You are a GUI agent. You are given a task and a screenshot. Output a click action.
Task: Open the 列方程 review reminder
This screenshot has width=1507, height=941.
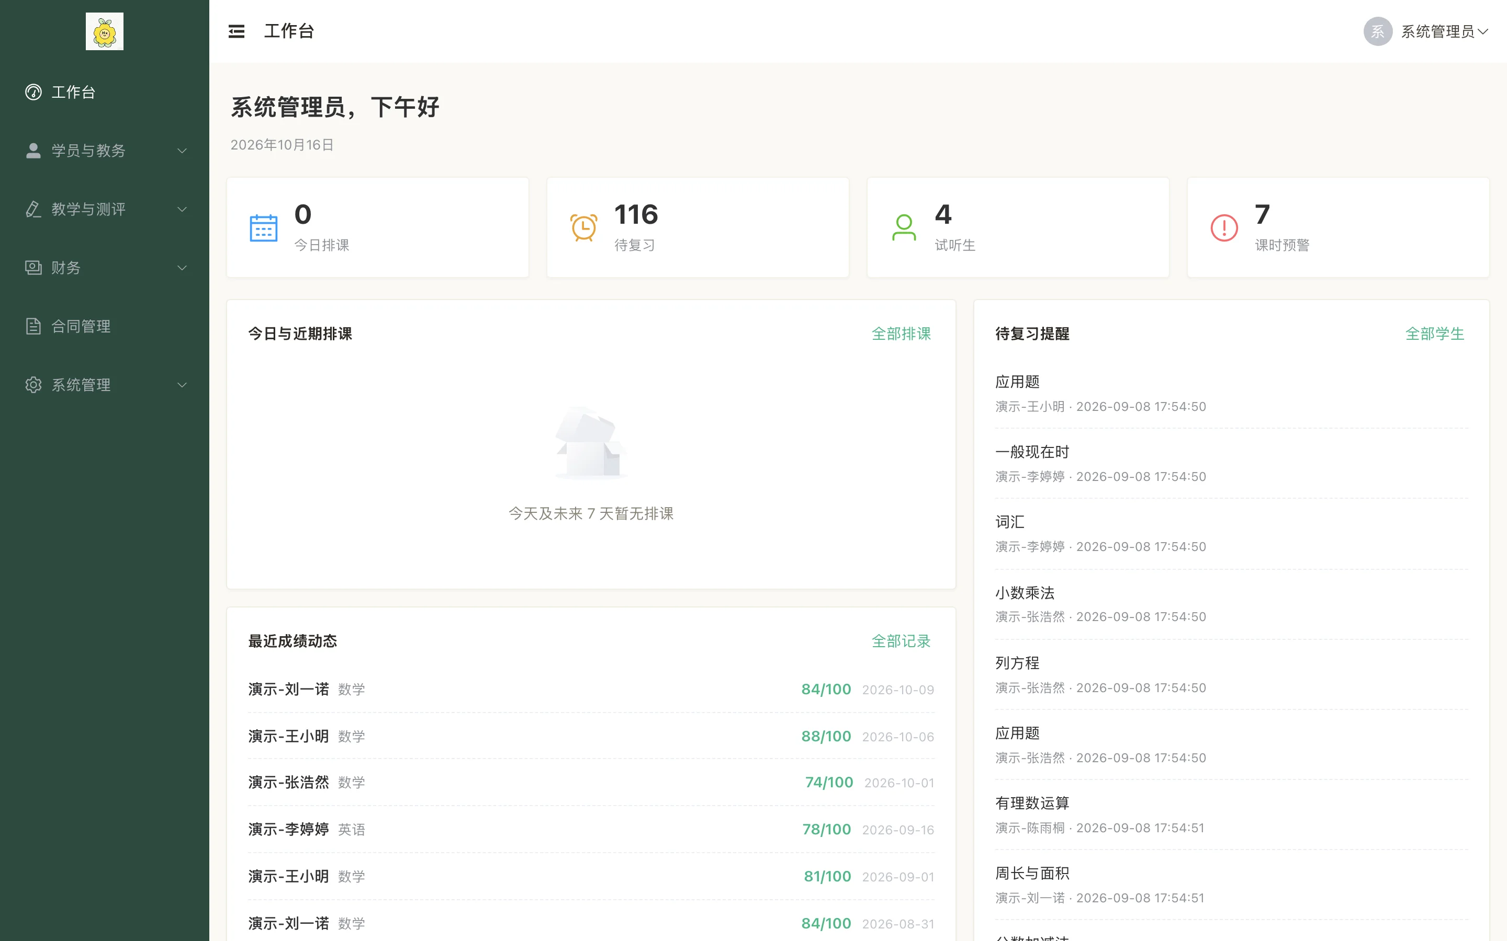click(x=1231, y=674)
